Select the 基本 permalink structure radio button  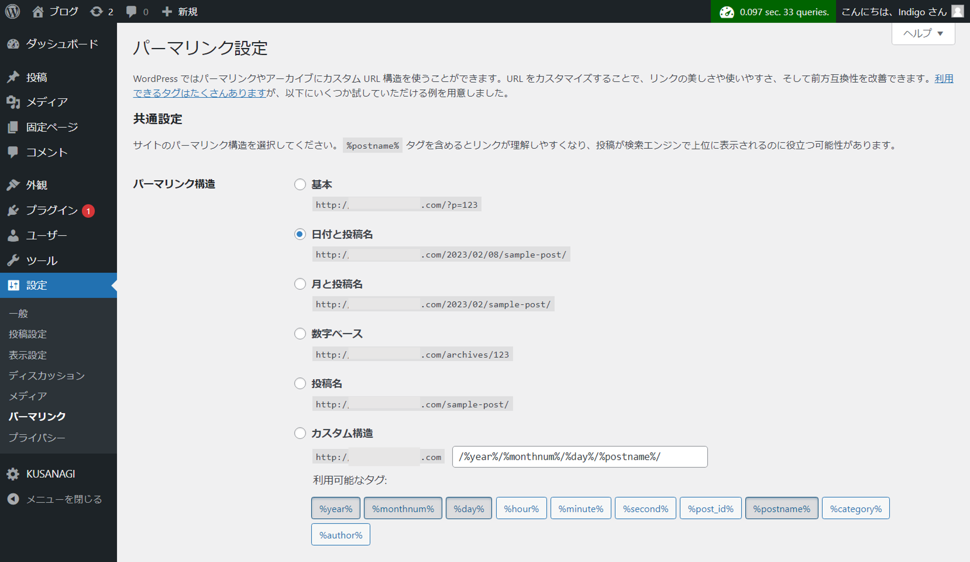click(300, 184)
